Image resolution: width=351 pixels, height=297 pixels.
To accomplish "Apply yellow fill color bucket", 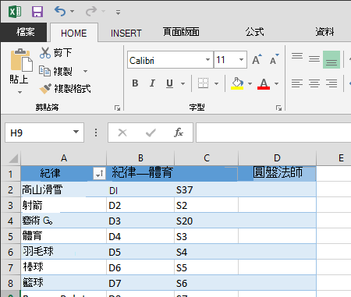I will 237,83.
